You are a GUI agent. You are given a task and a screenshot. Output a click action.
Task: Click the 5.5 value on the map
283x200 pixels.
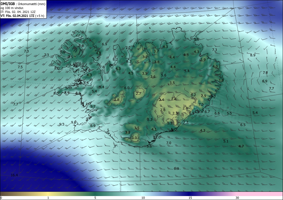click(229, 113)
